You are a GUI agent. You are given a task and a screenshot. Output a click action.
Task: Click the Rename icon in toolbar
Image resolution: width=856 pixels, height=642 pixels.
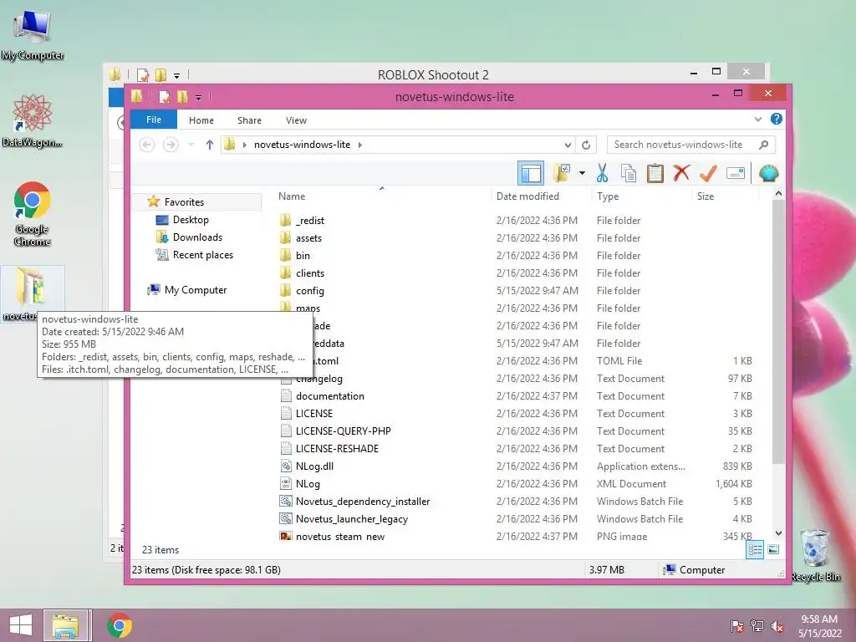(736, 173)
